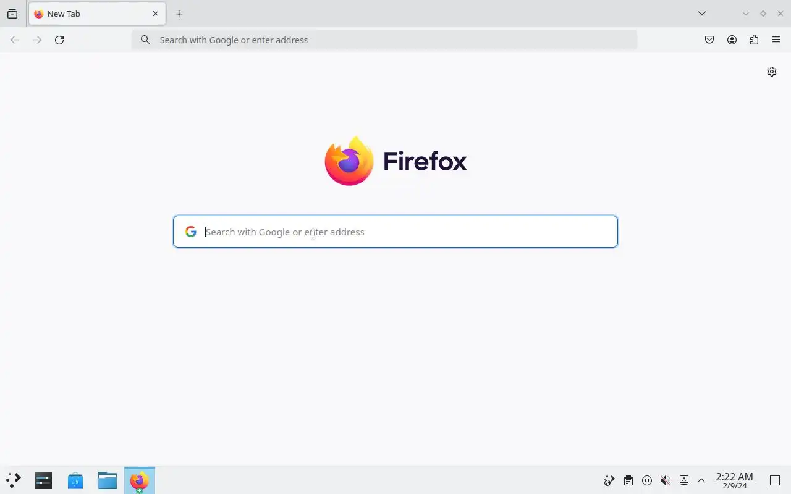Open the Extensions puzzle icon

(754, 40)
